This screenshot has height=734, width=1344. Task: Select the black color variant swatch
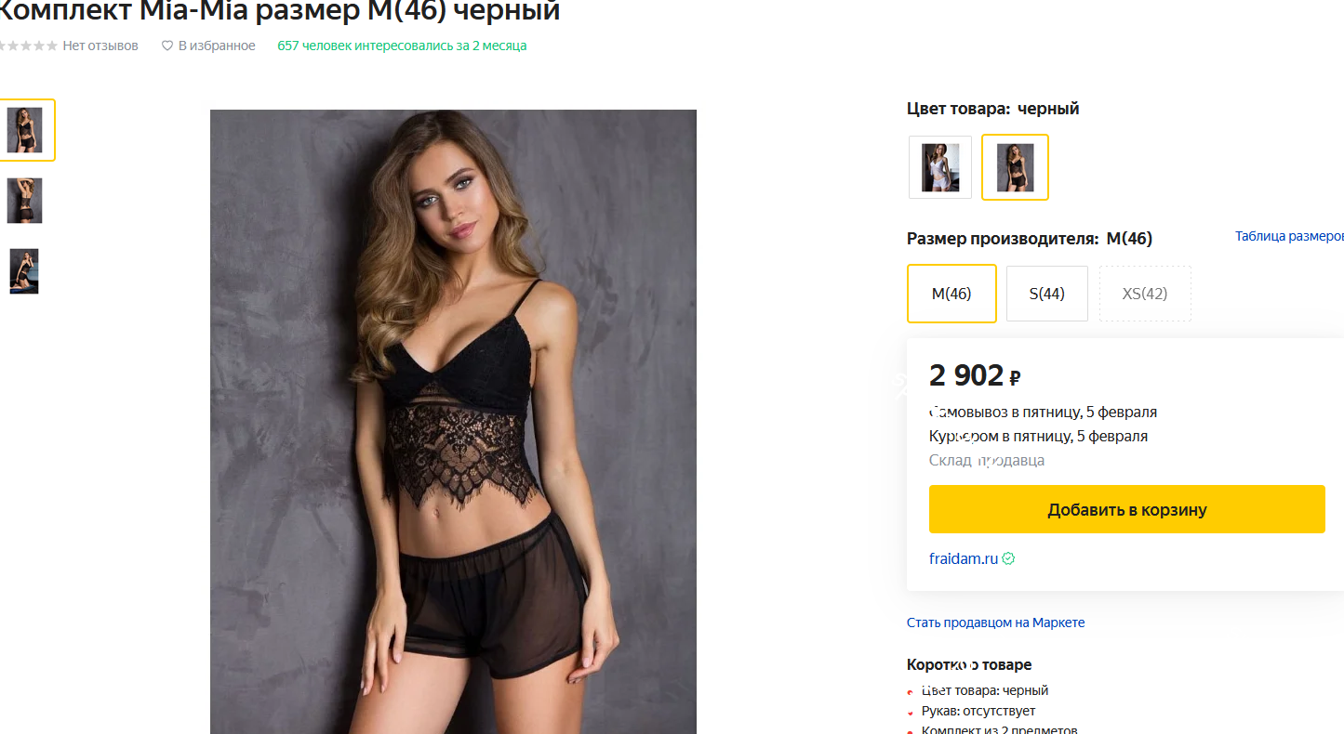point(1014,167)
